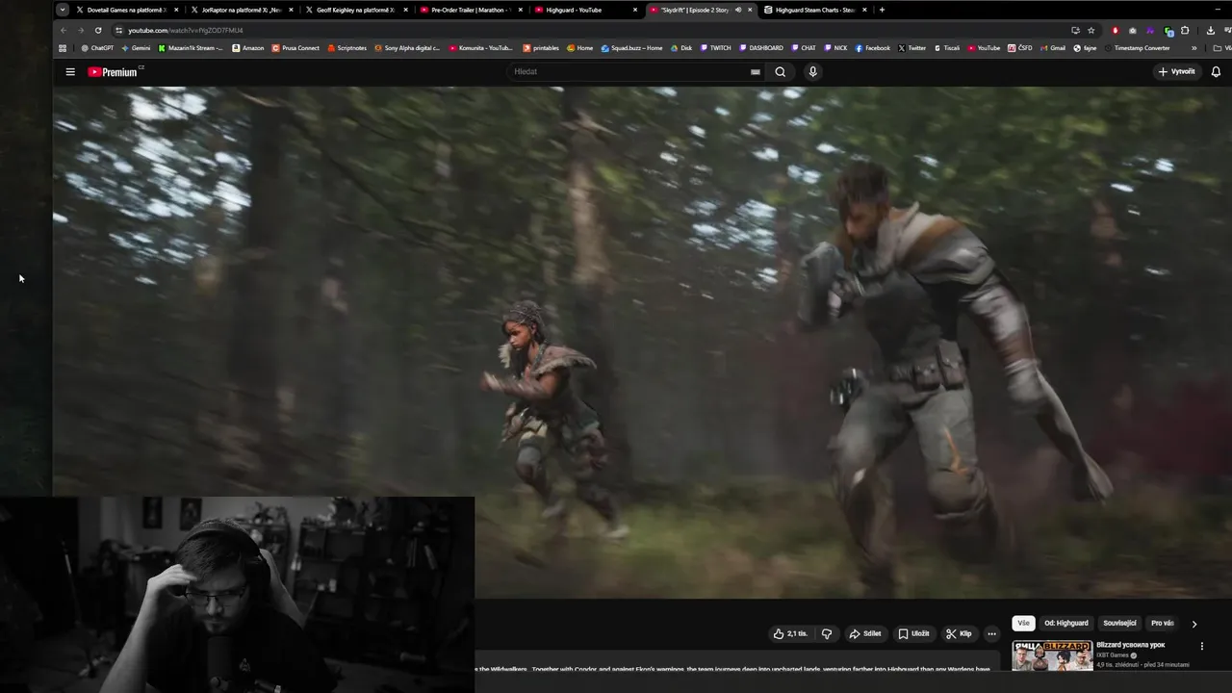Focus the Hledat search field
The width and height of the screenshot is (1232, 693).
tap(635, 71)
